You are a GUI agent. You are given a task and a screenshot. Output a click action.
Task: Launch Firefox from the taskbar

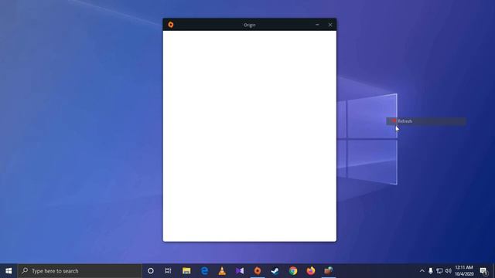tap(311, 271)
